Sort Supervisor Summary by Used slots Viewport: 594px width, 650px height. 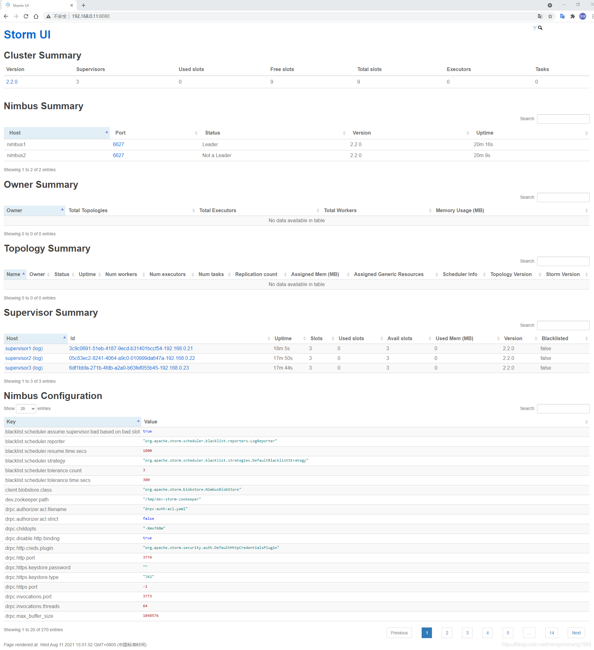(x=360, y=338)
